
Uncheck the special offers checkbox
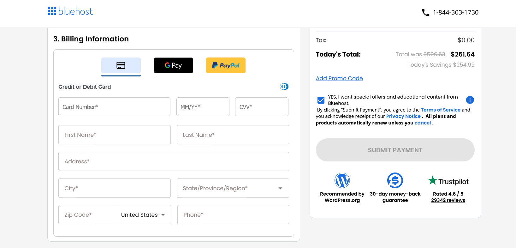(321, 100)
